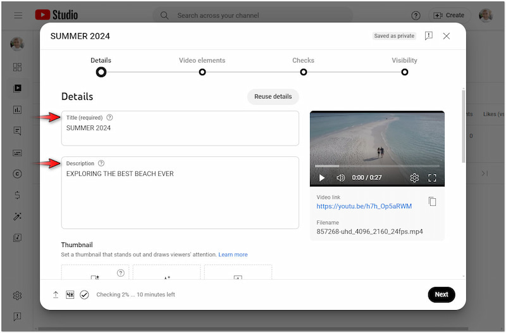Viewport: 506px width, 333px height.
Task: Switch to the Checks step
Action: point(303,72)
